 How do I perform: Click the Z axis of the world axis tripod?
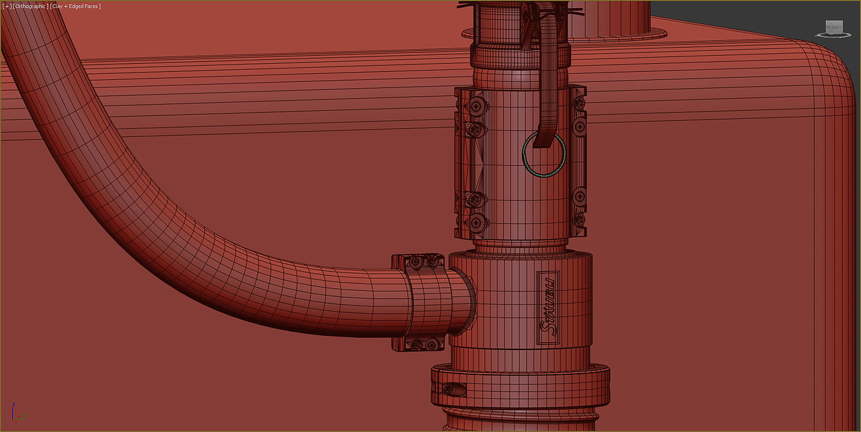[13, 411]
